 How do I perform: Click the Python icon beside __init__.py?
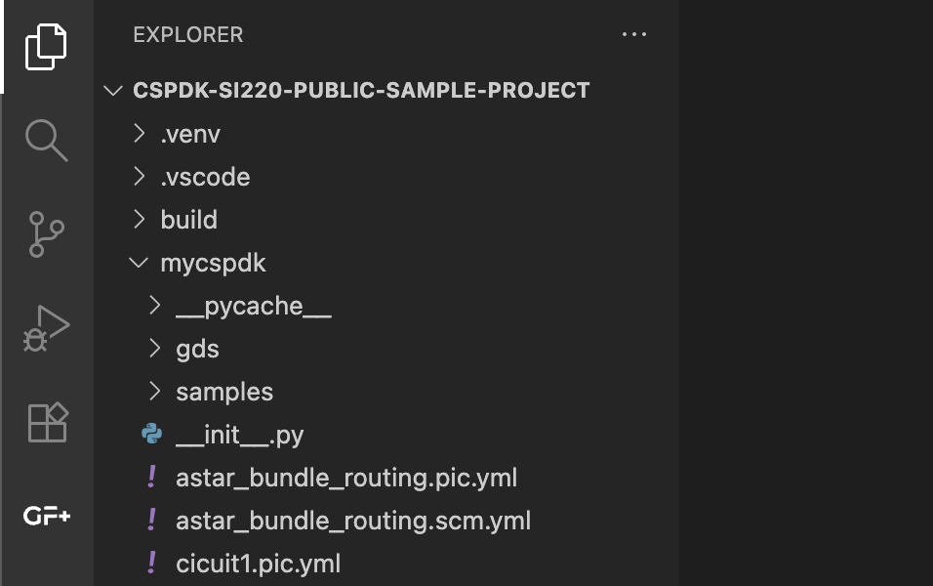pos(153,434)
